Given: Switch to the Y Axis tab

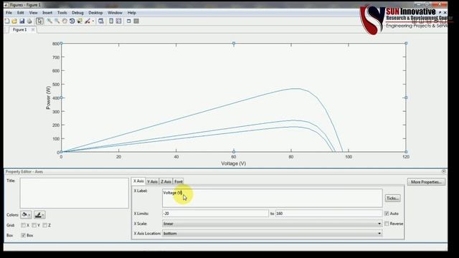Looking at the screenshot, I should 152,181.
